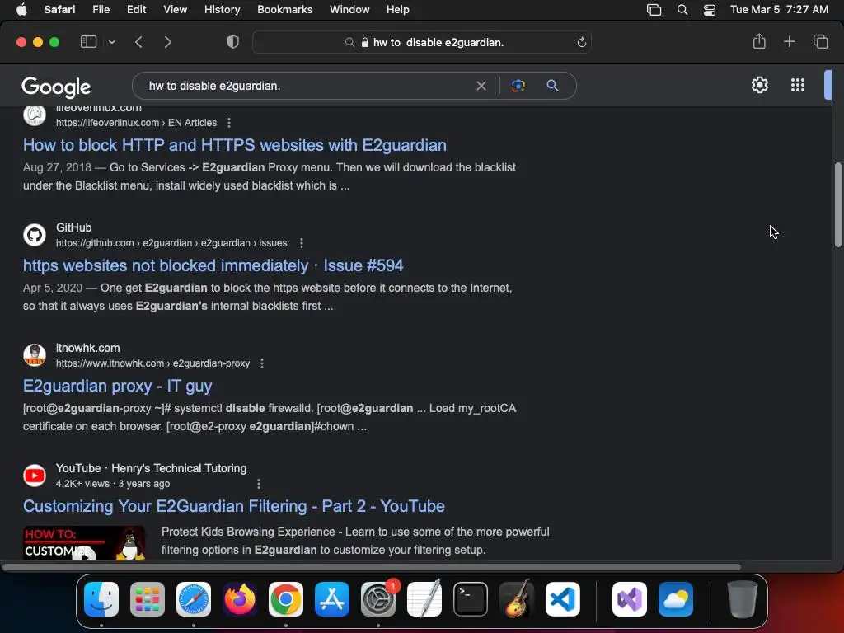Search by image with Google Lens

click(518, 86)
